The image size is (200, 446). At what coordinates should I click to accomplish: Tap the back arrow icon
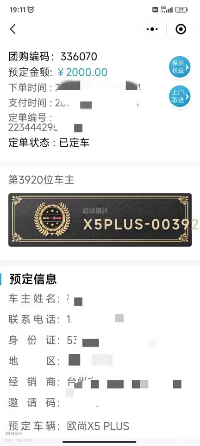(x=13, y=29)
